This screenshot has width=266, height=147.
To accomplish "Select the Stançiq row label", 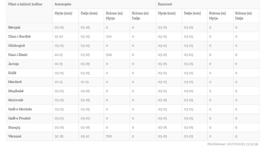I will [x=14, y=127].
